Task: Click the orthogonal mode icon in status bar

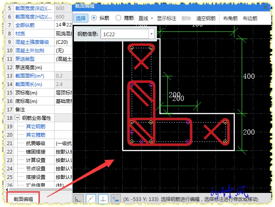Action: coord(78,199)
